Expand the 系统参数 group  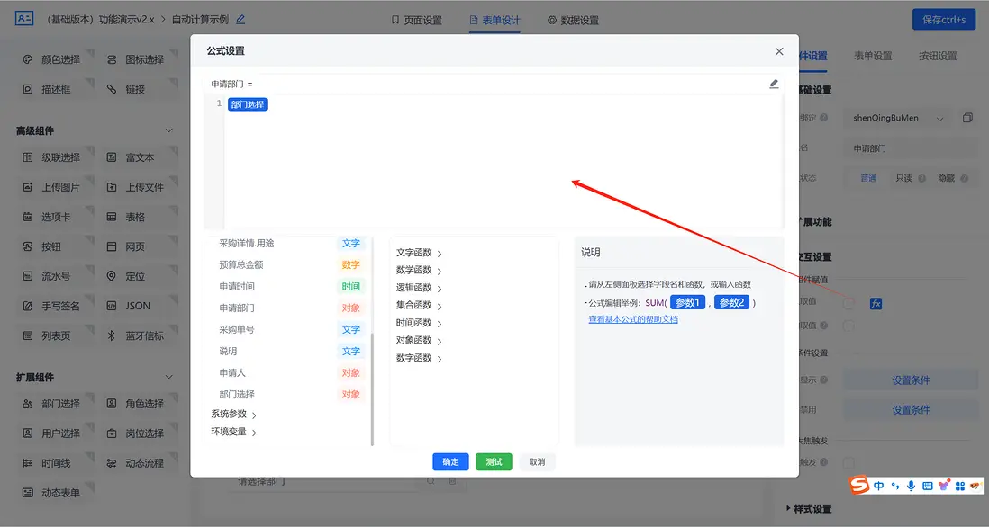coord(233,415)
